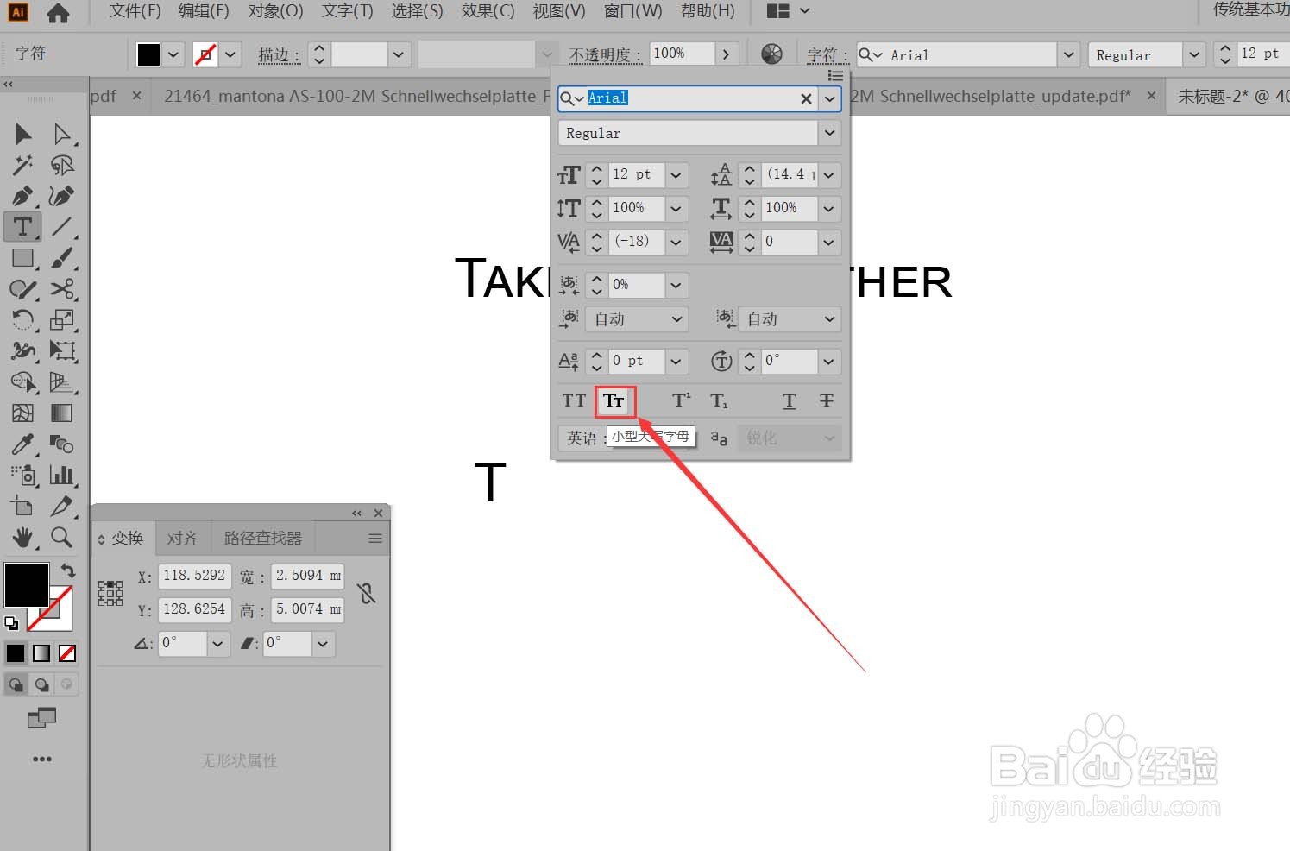Click the X position value field

click(x=194, y=576)
